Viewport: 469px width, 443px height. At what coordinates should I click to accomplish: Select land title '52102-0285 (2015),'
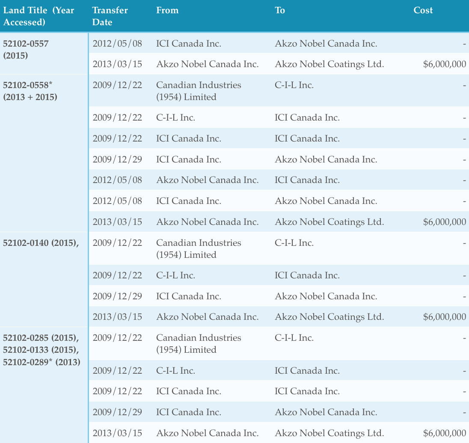tap(41, 338)
